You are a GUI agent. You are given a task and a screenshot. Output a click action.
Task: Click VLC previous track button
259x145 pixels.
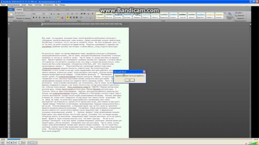(8, 143)
